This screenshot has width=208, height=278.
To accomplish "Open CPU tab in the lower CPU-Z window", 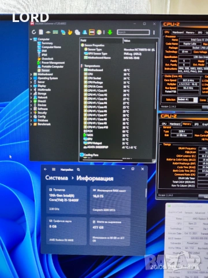I will 164,124.
